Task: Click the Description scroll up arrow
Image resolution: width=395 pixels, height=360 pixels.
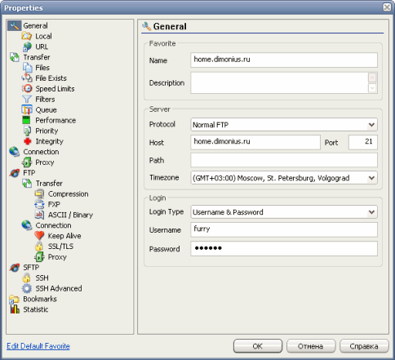Action: point(372,78)
